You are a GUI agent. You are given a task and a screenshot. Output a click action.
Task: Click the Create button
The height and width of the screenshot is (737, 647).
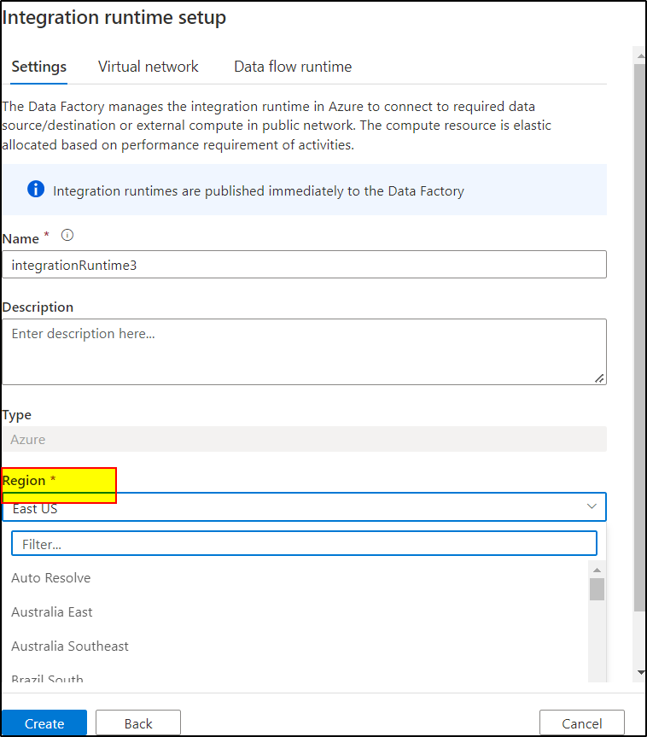(44, 722)
